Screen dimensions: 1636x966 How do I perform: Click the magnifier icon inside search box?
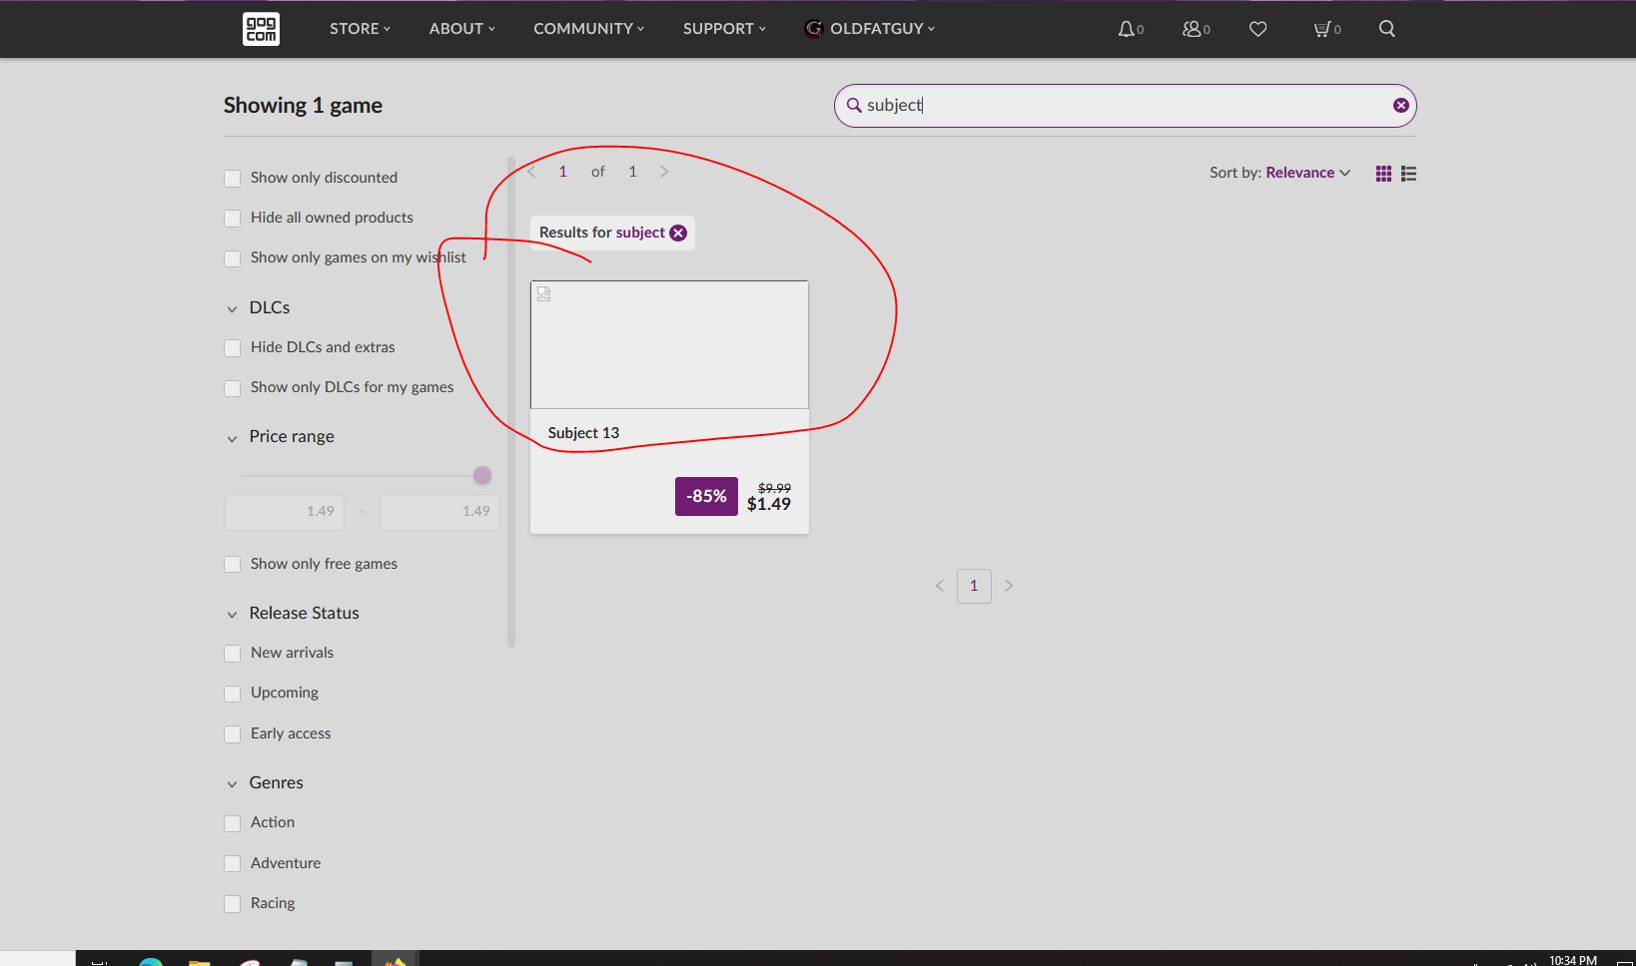click(x=854, y=105)
